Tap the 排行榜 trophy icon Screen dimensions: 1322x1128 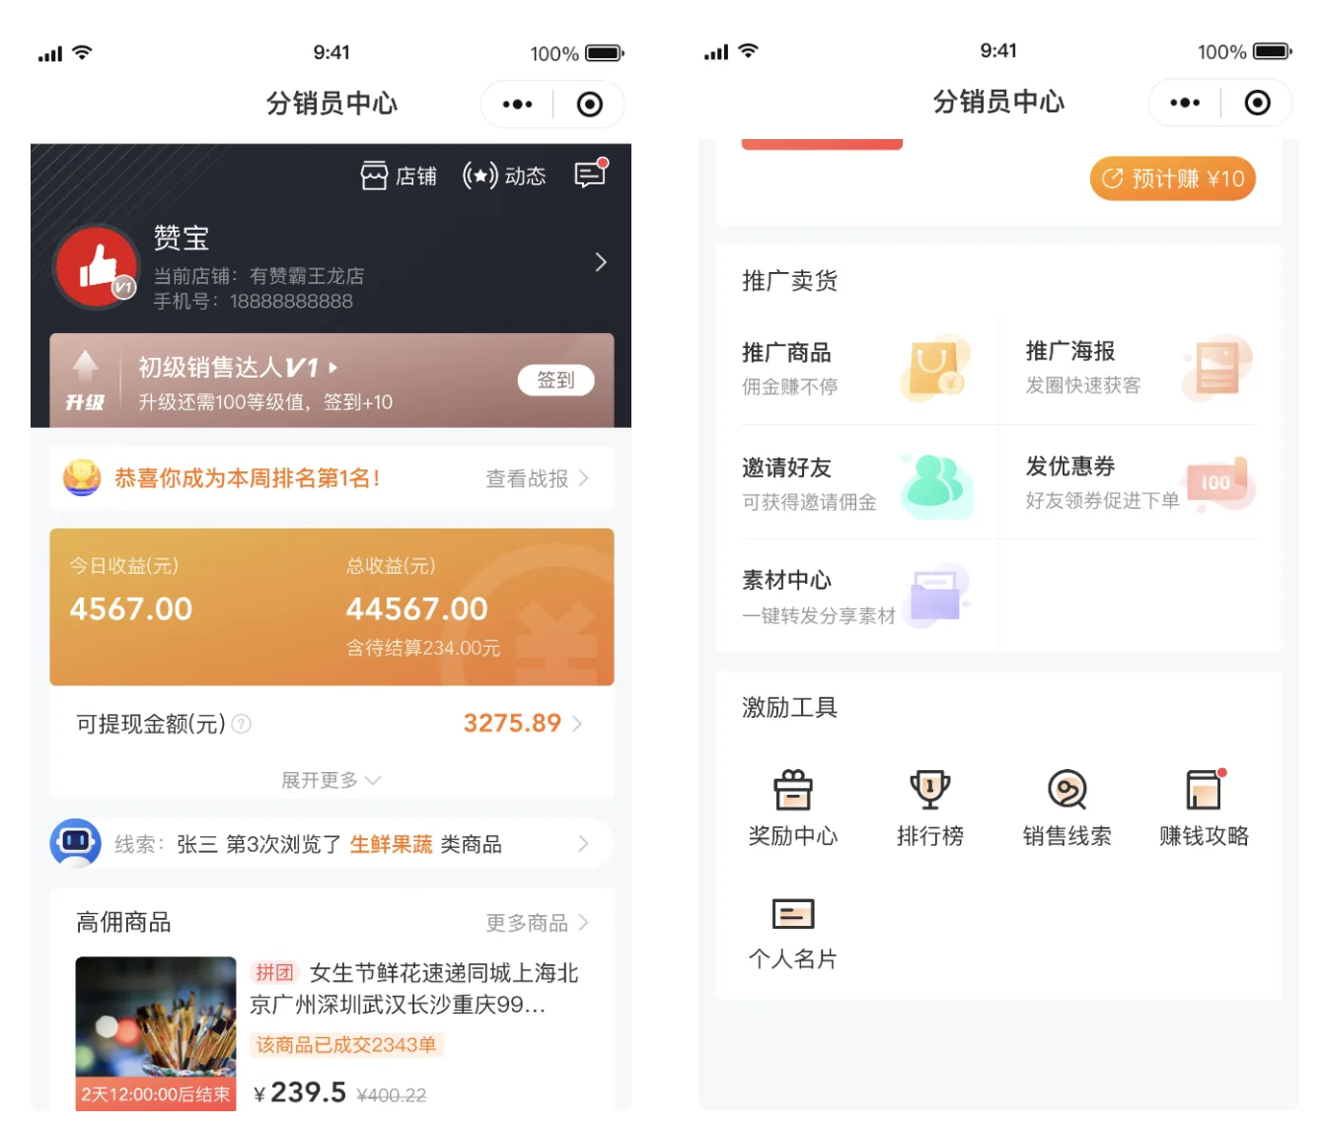pos(929,790)
